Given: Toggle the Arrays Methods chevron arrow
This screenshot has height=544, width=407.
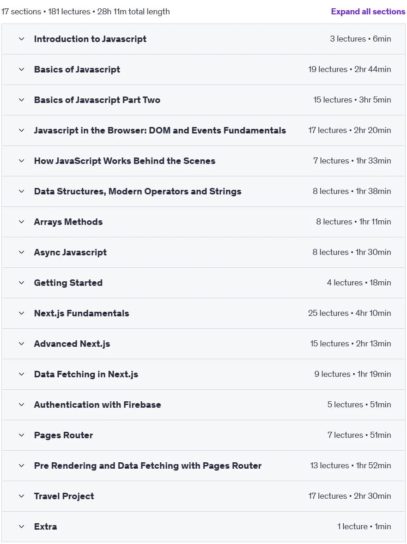Looking at the screenshot, I should 22,222.
